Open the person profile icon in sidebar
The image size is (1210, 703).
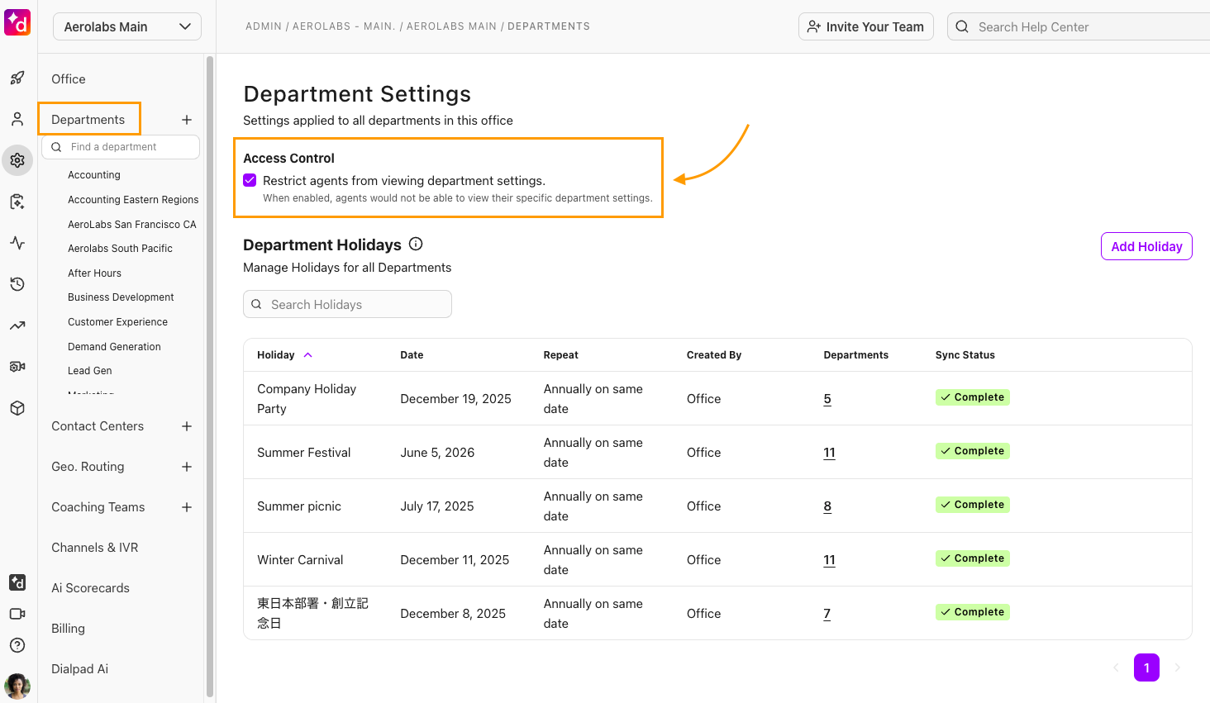[17, 120]
